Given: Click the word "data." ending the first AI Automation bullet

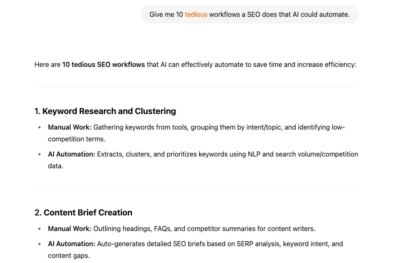Looking at the screenshot, I should [56, 166].
